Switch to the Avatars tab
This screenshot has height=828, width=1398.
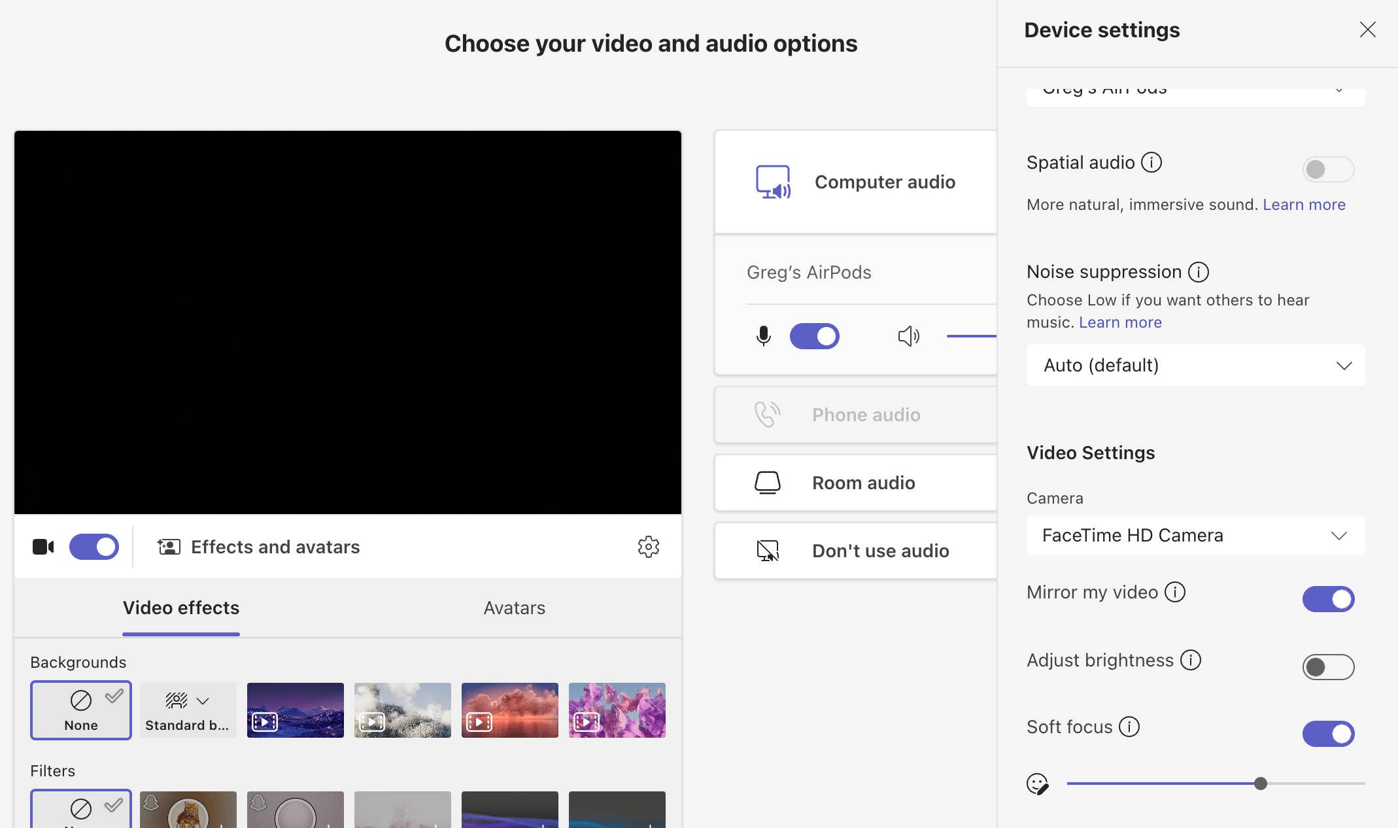pyautogui.click(x=514, y=608)
